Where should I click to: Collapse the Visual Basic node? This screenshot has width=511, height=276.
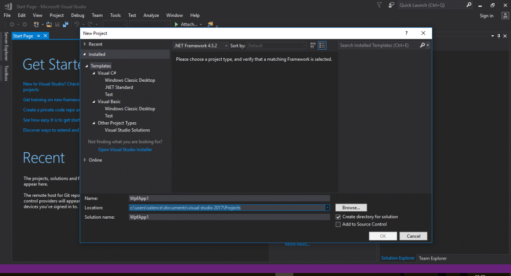(x=94, y=102)
